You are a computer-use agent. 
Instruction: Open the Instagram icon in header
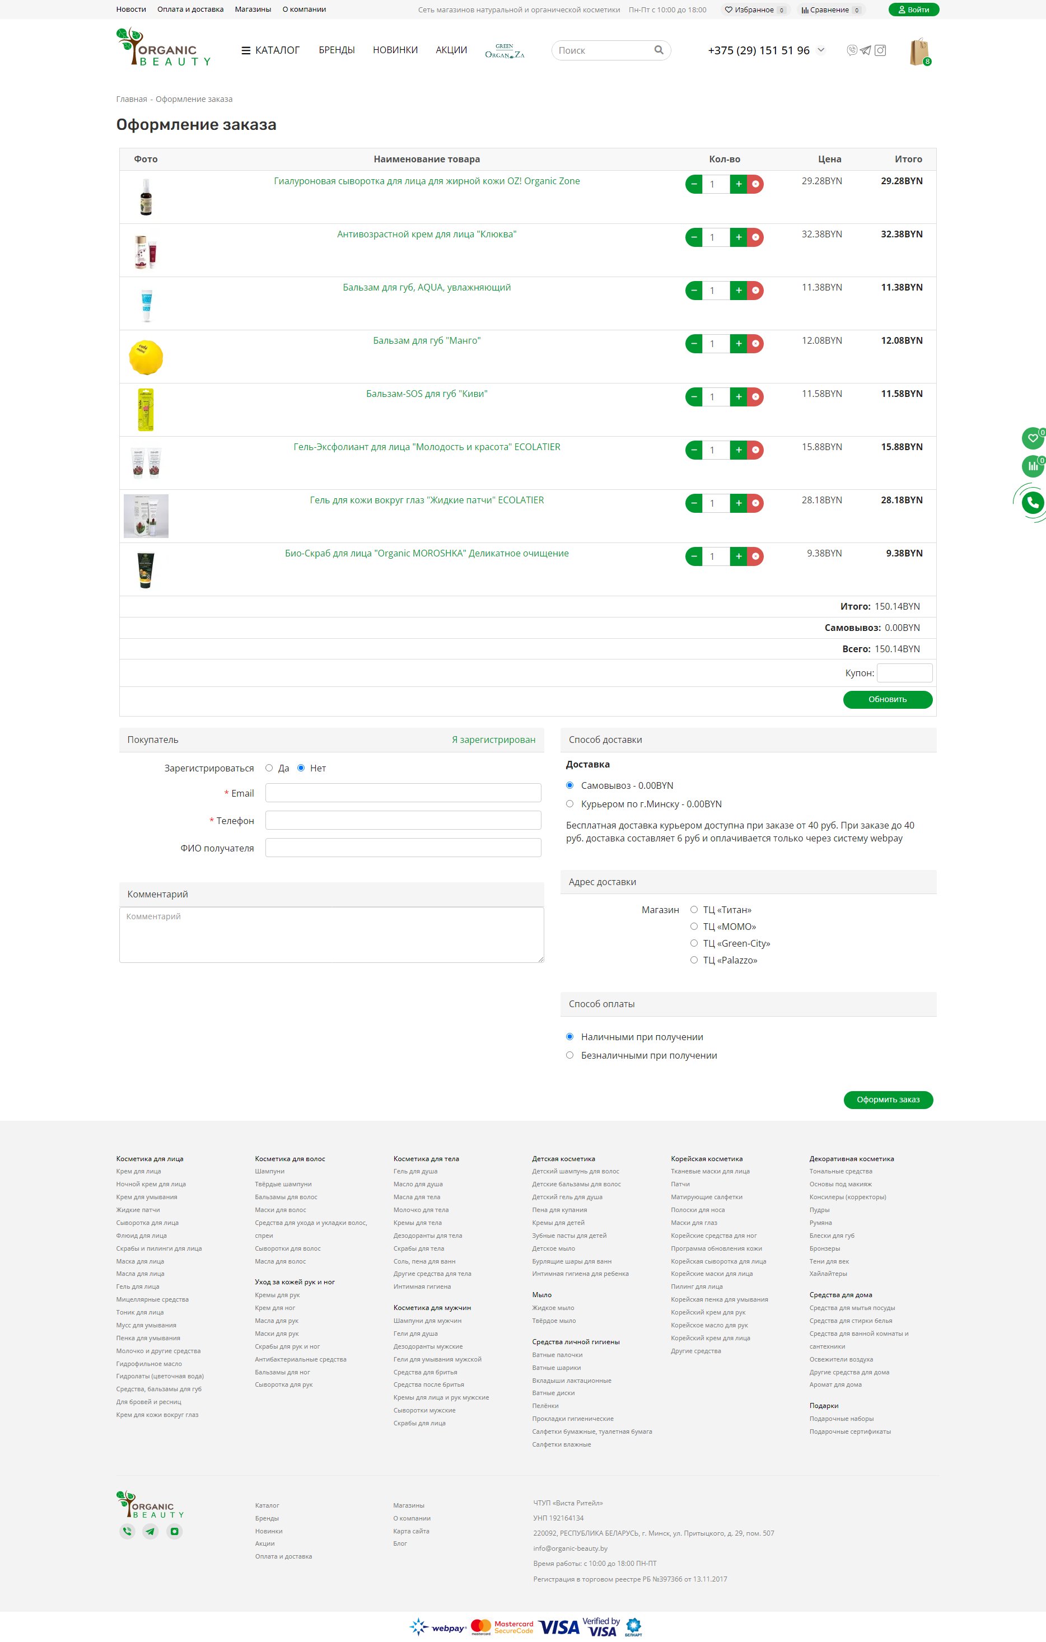click(880, 50)
